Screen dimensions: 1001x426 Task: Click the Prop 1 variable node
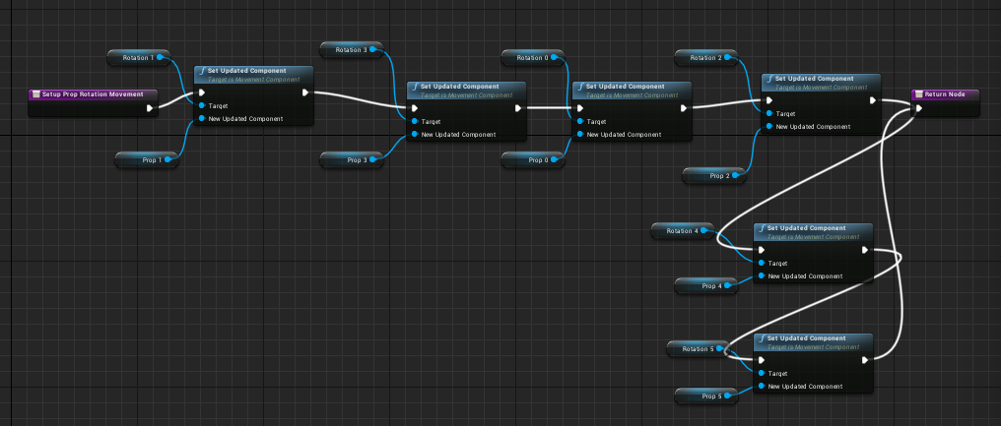[144, 158]
